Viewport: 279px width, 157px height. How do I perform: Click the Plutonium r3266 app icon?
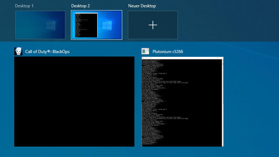click(x=146, y=51)
